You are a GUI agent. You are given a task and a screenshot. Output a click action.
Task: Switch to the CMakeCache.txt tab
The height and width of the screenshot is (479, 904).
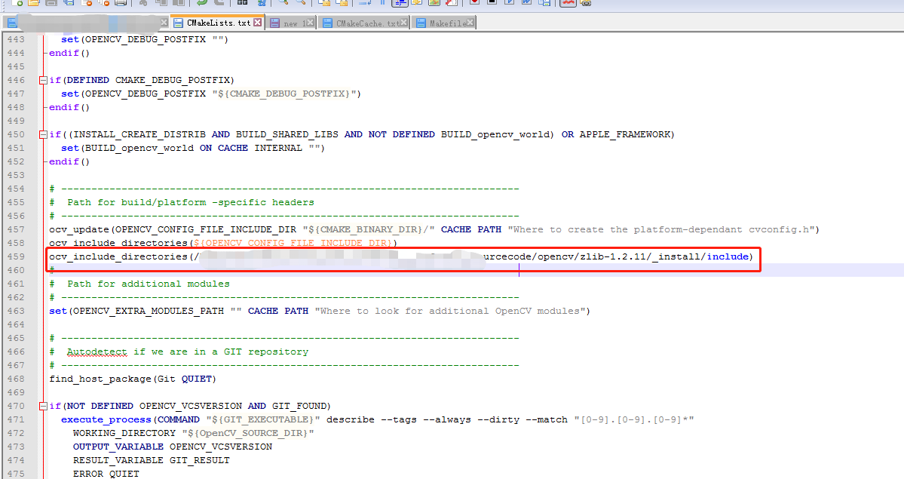tap(365, 23)
